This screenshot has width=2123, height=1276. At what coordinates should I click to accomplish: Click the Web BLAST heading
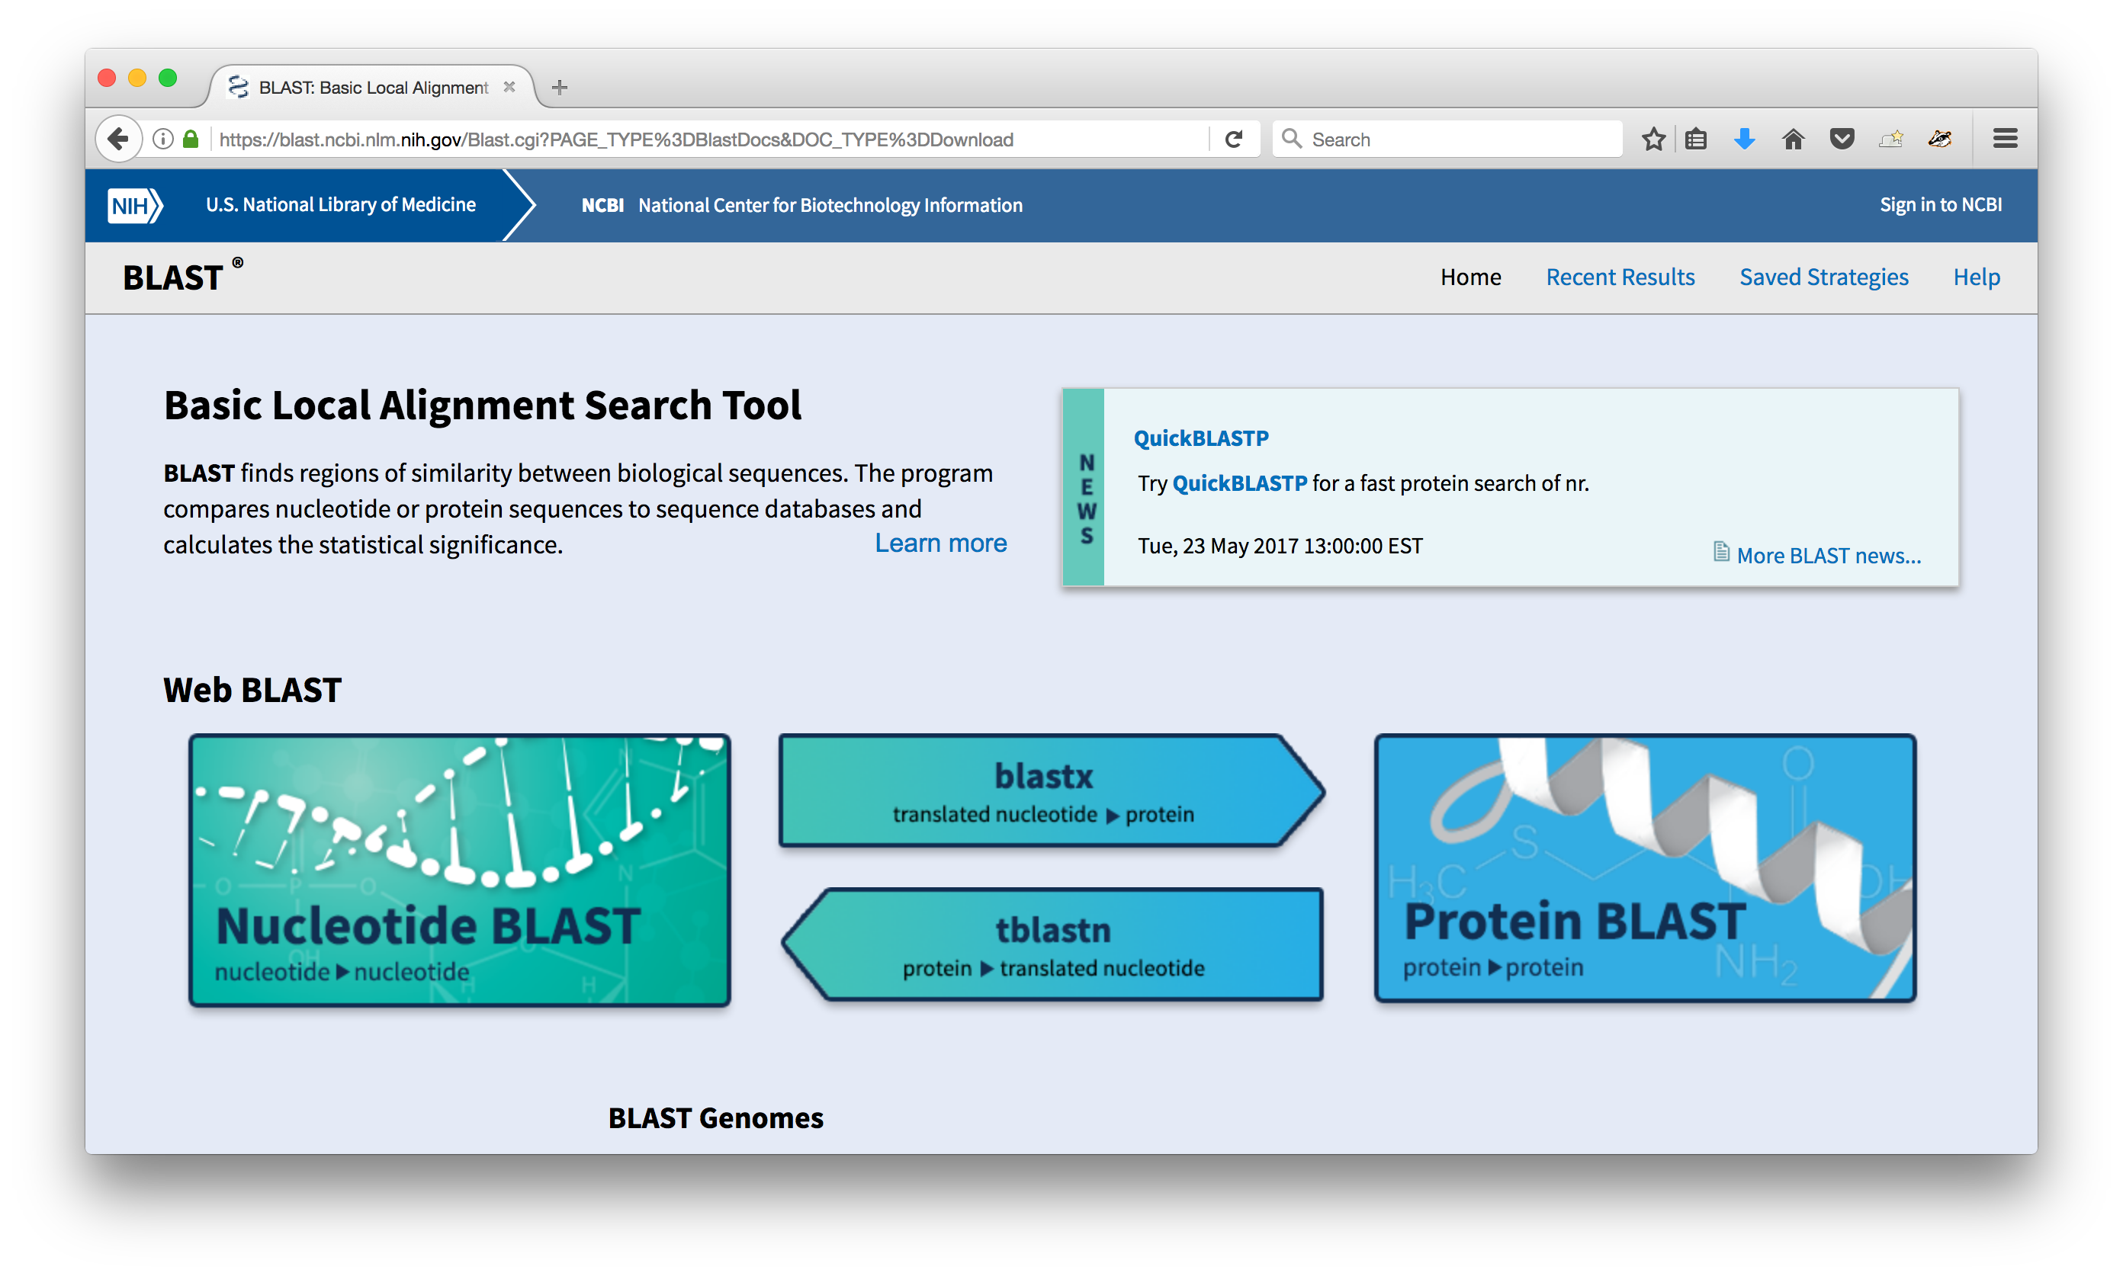tap(252, 690)
